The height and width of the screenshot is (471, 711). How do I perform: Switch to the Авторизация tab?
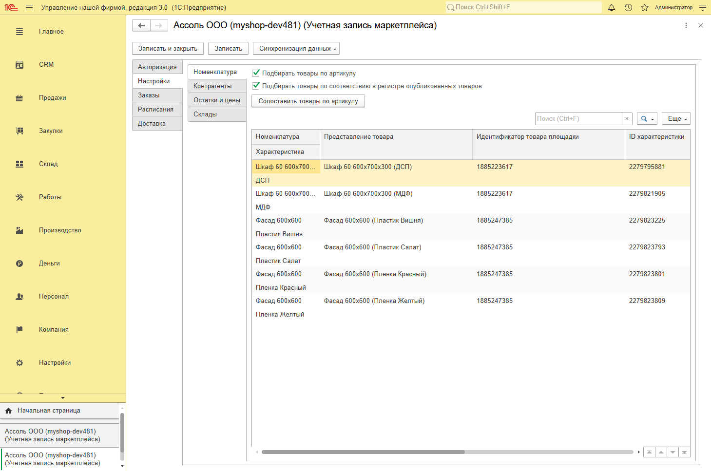(x=157, y=67)
